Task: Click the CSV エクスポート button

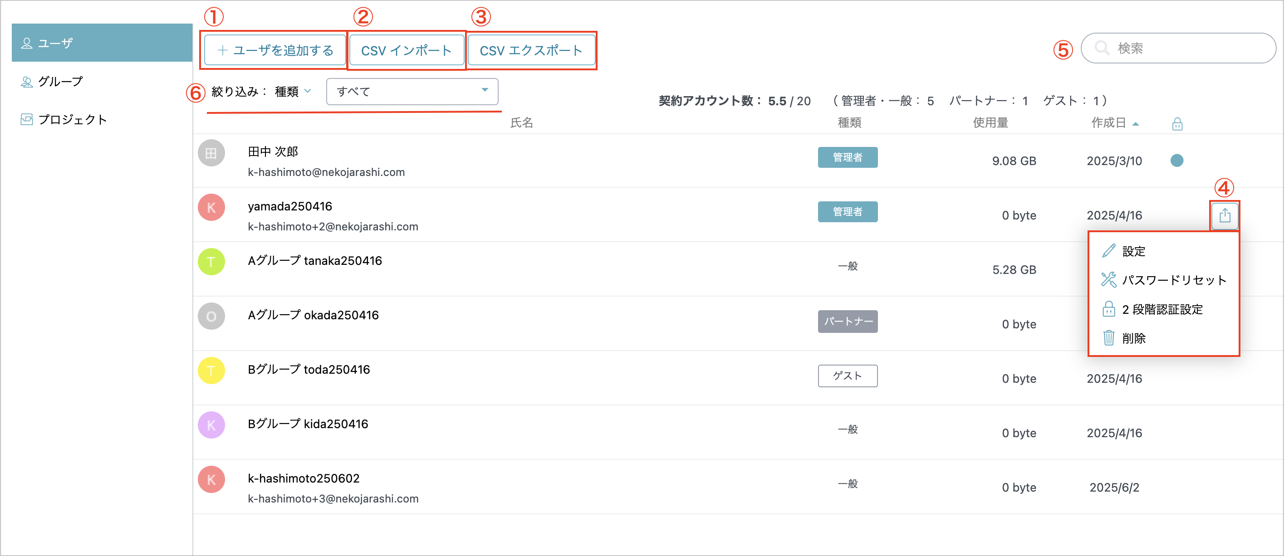Action: (531, 50)
